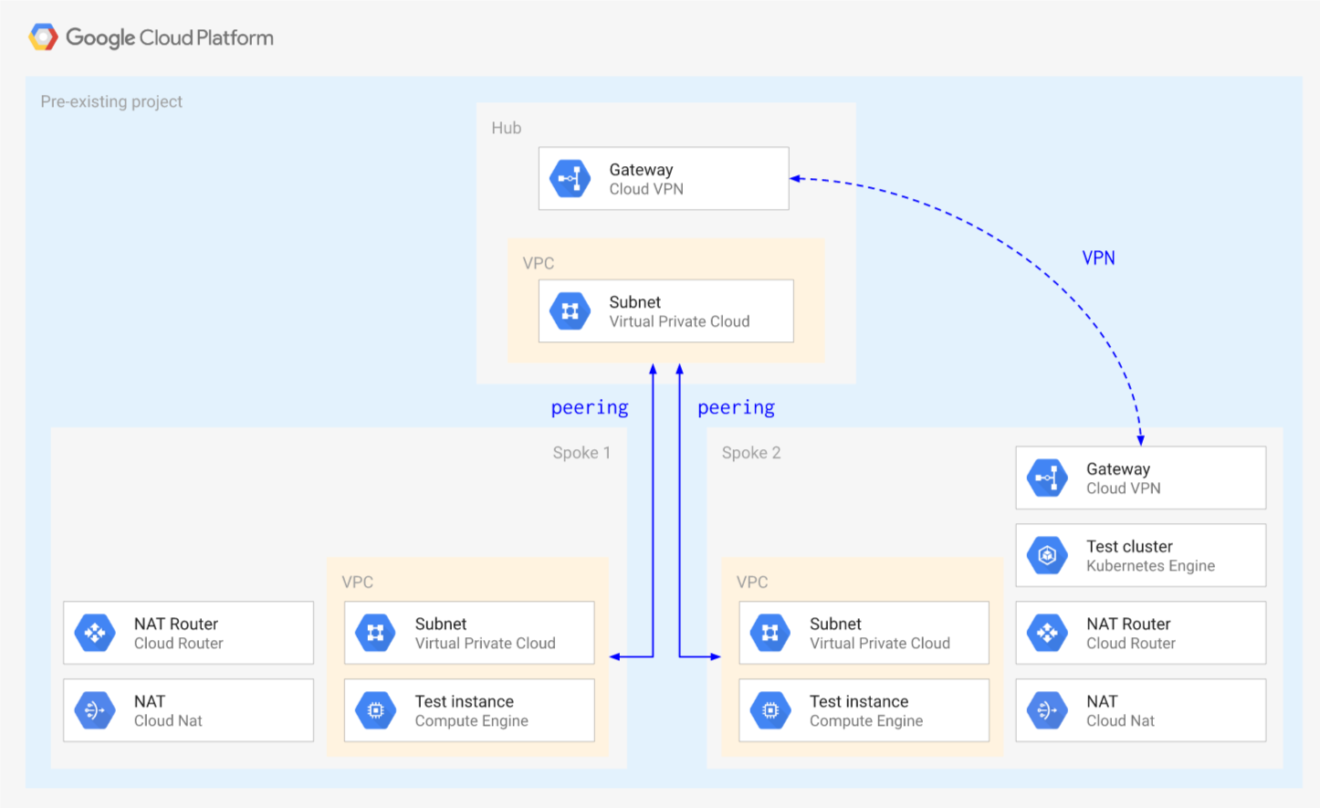This screenshot has height=808, width=1320.
Task: Click the Pre-existing project label
Action: click(111, 101)
